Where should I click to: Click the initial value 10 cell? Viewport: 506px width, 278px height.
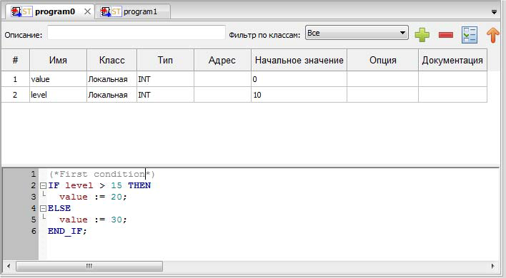pos(299,95)
